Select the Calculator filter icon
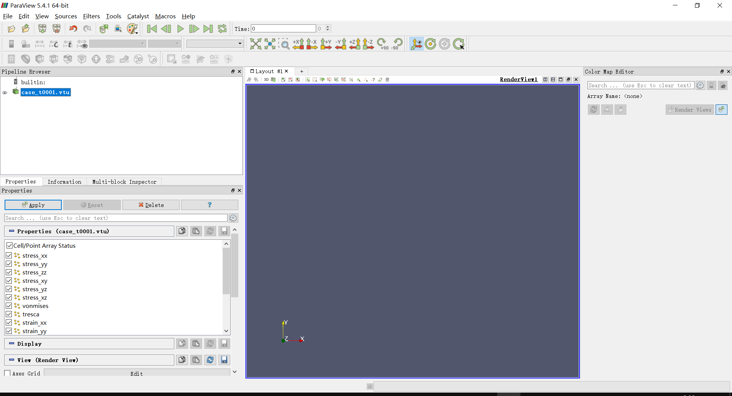 pyautogui.click(x=11, y=59)
